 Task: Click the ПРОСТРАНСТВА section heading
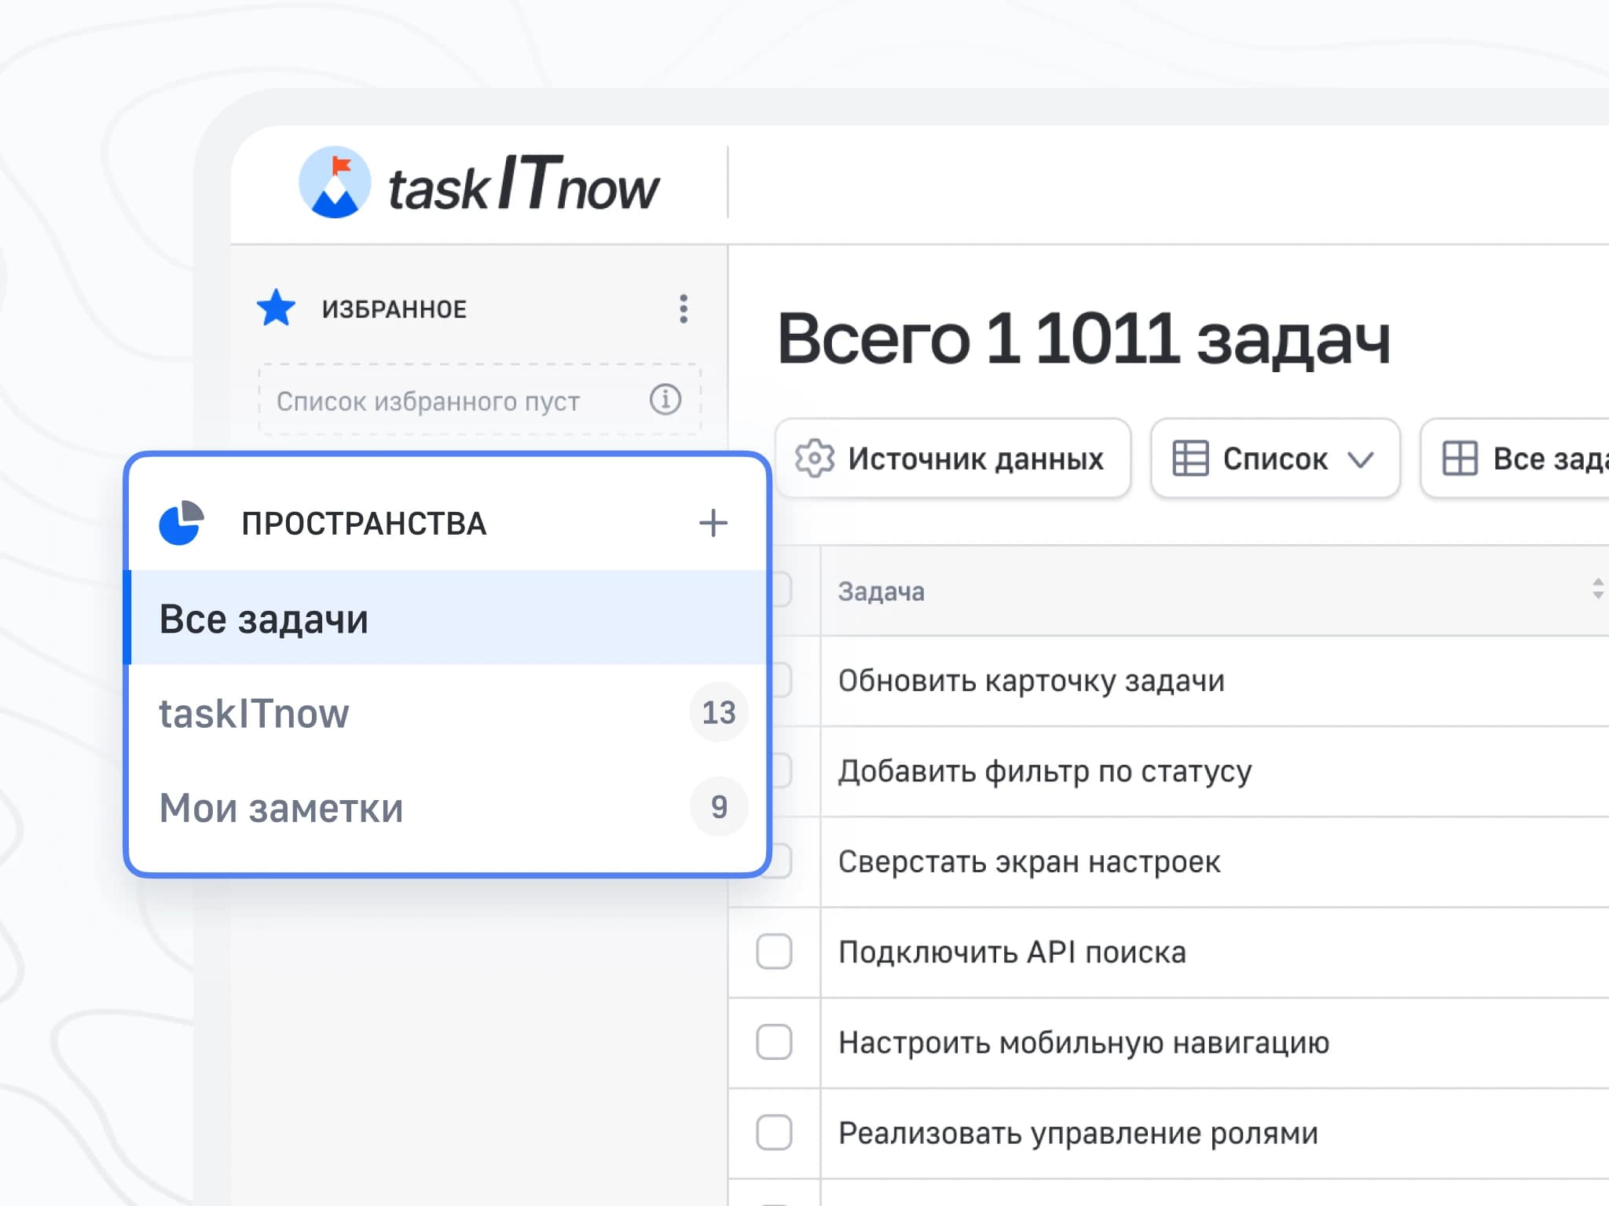[x=364, y=524]
